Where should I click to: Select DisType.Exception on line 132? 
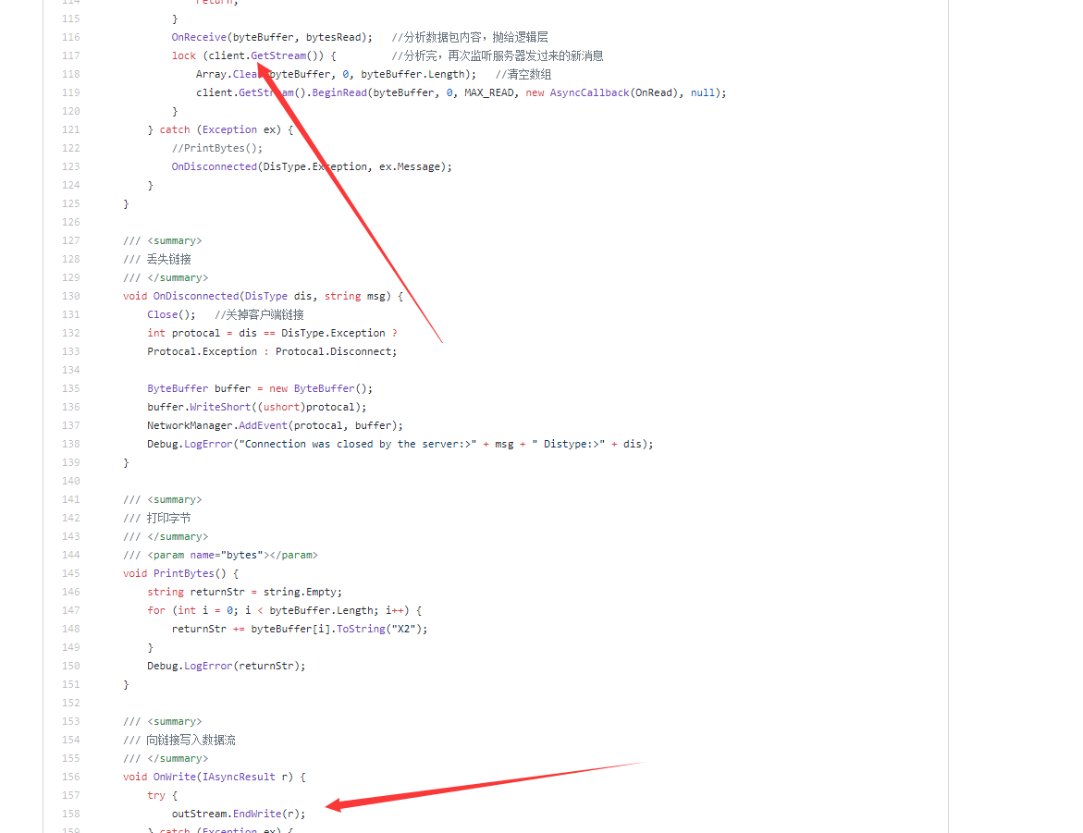(333, 333)
